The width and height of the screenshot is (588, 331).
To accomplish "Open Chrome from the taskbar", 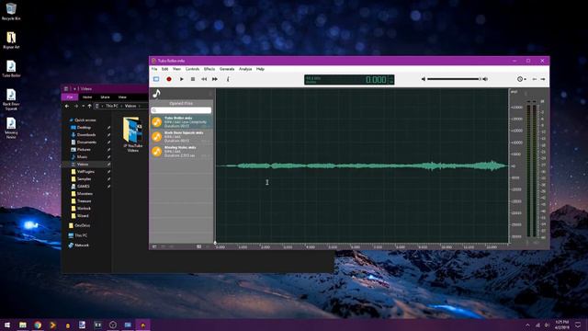I will 38,325.
